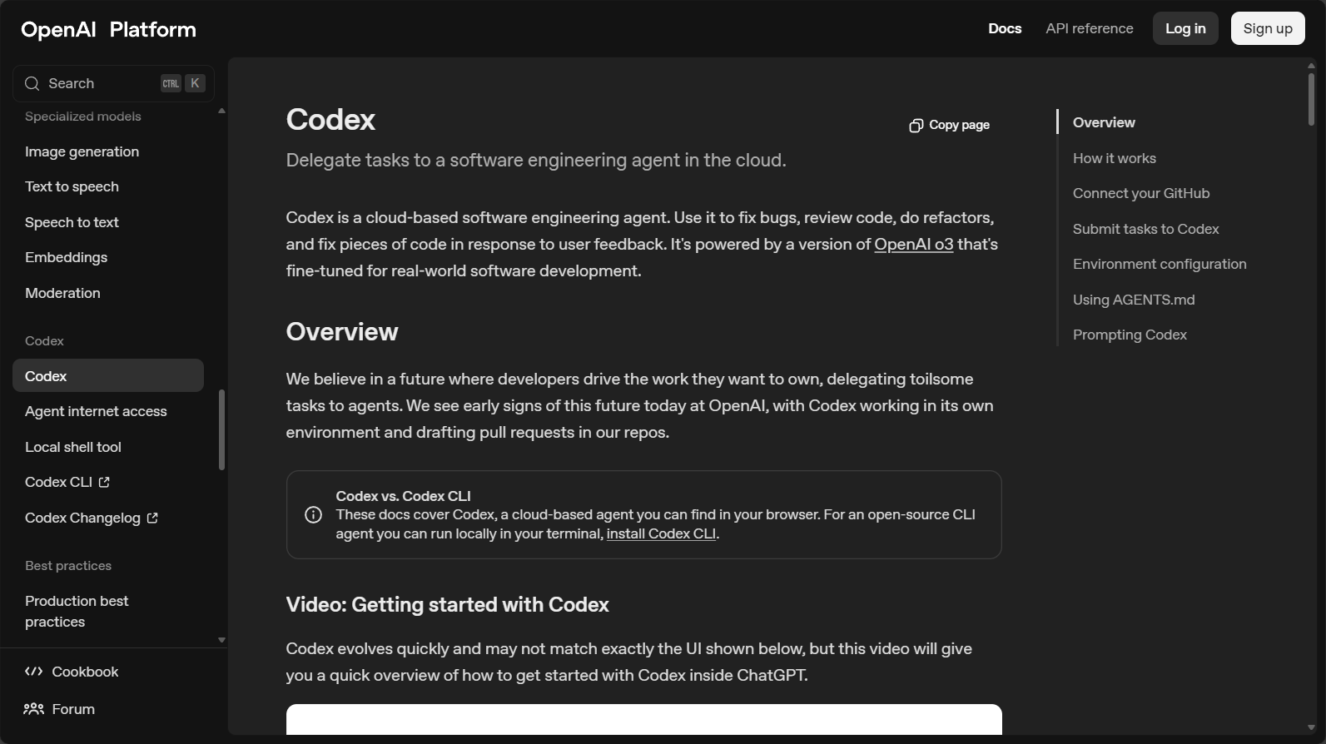
Task: Click the Log in button
Action: click(x=1185, y=28)
